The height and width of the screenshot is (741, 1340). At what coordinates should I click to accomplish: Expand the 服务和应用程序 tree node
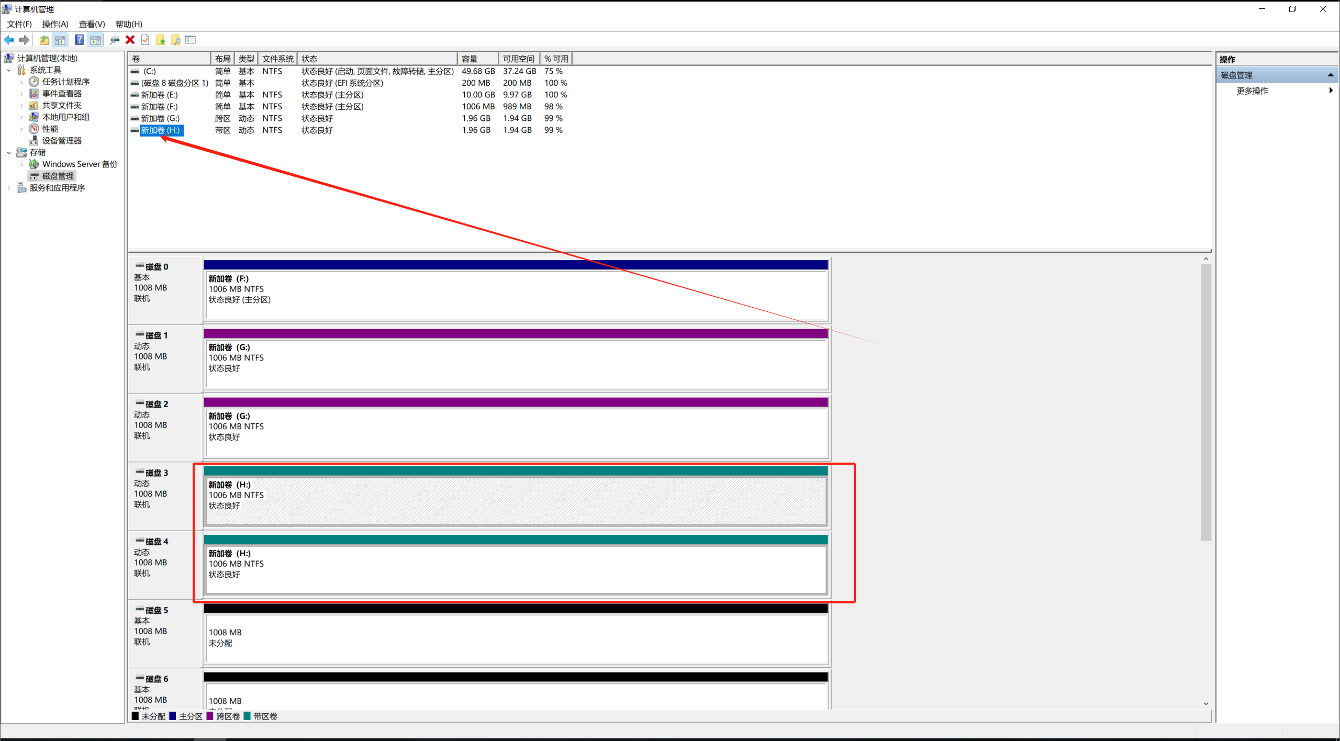9,188
